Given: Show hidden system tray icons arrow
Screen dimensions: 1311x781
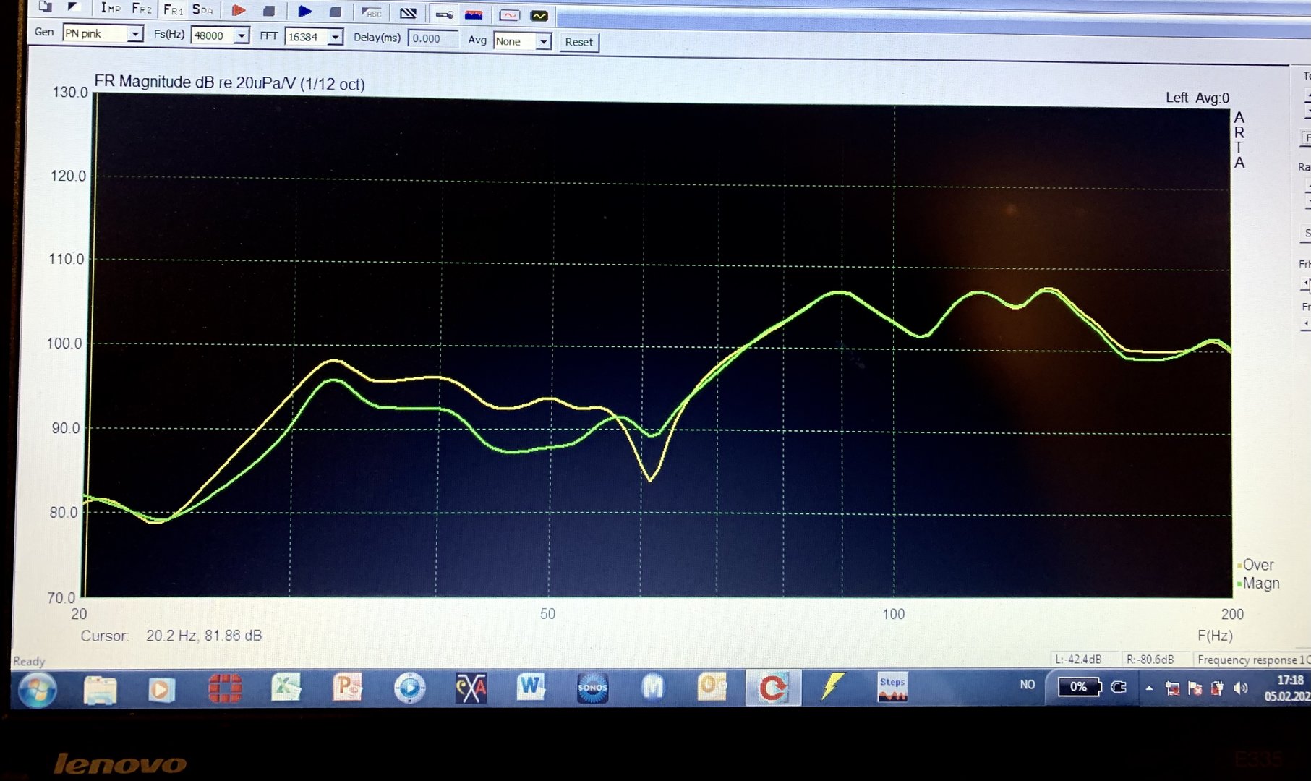Looking at the screenshot, I should (x=1149, y=688).
